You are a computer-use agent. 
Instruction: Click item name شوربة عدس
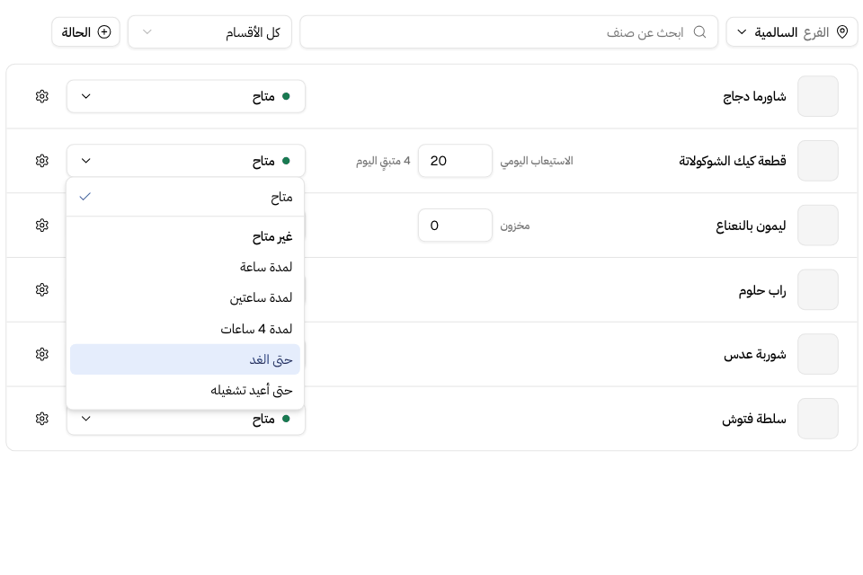(x=754, y=354)
